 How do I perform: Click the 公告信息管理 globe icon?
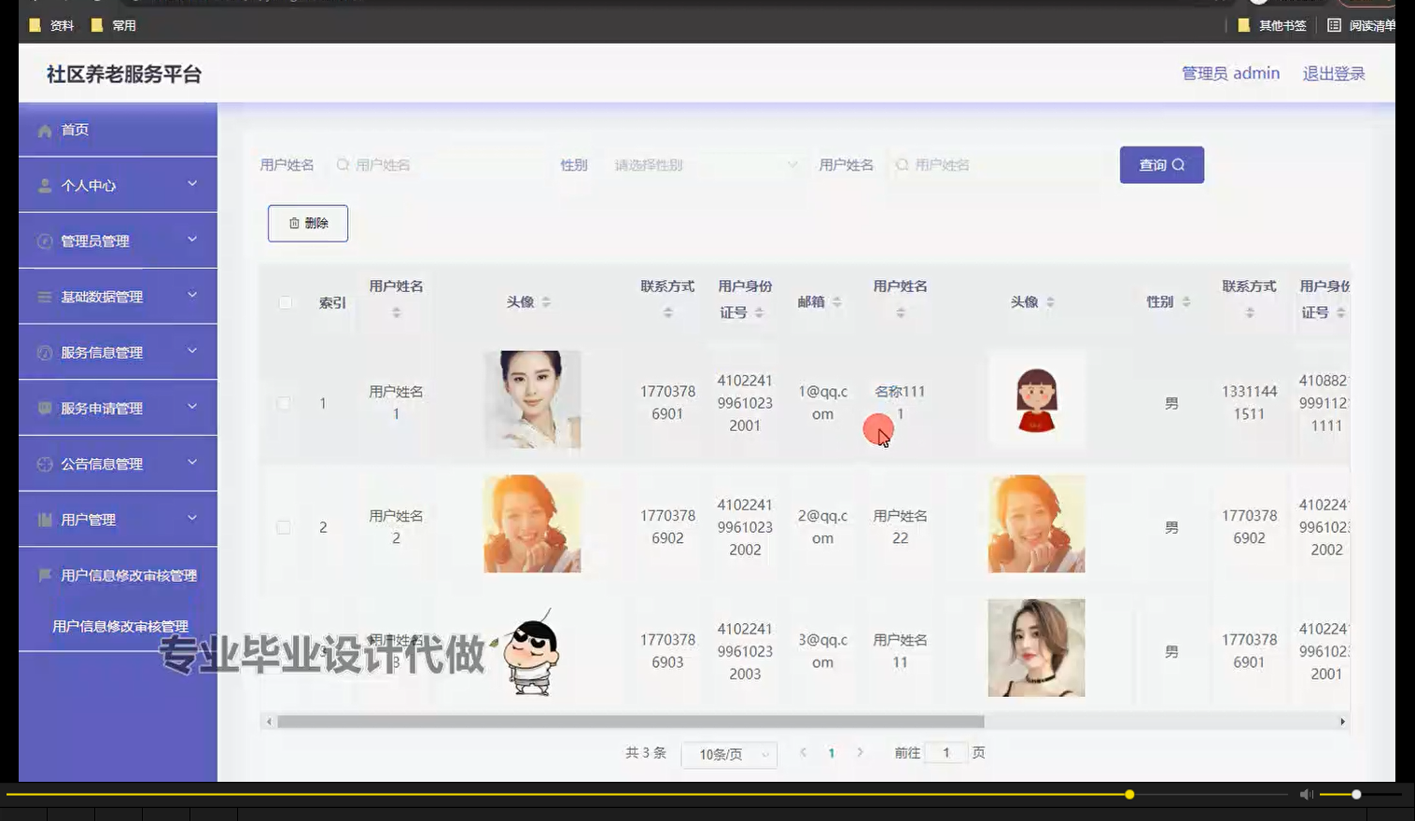click(x=44, y=463)
